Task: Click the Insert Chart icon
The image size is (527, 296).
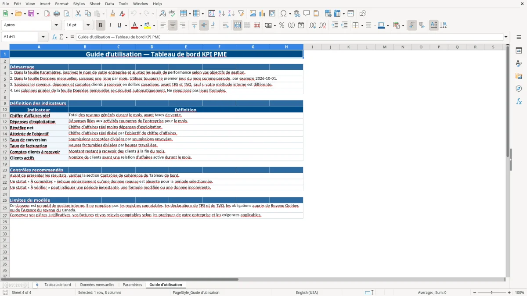Action: coord(263,14)
